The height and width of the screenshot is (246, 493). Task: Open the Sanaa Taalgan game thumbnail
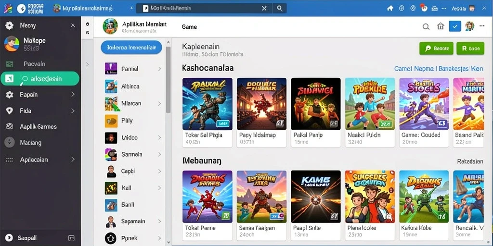coord(261,197)
